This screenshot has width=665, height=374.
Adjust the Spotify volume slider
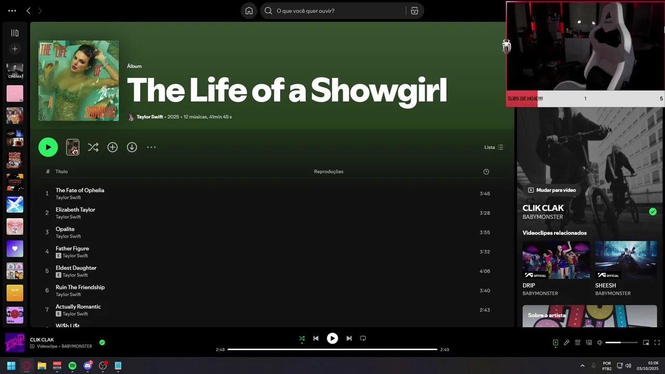coord(621,343)
